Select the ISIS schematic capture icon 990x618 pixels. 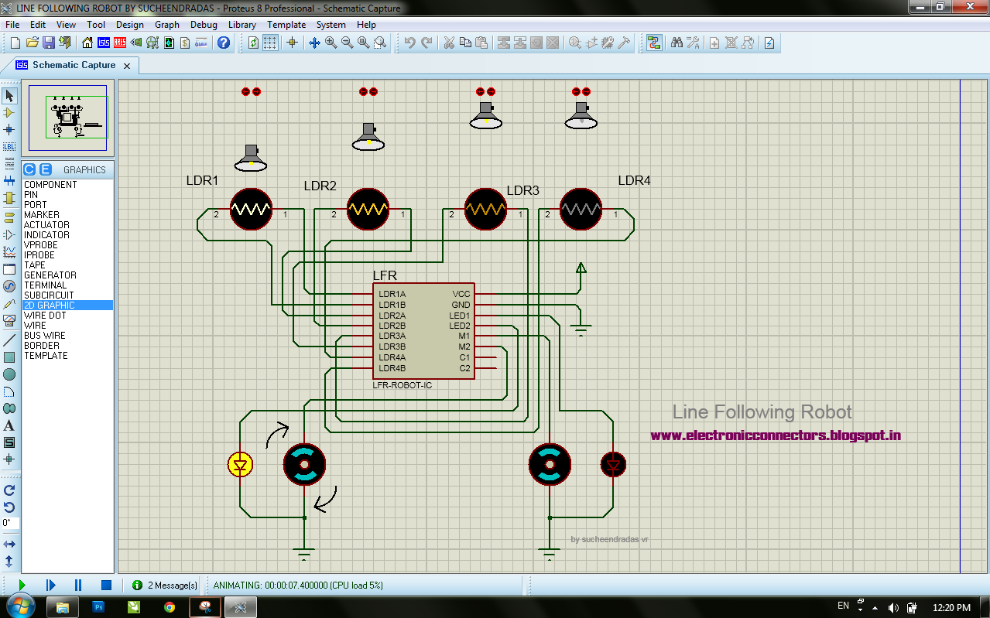(104, 43)
